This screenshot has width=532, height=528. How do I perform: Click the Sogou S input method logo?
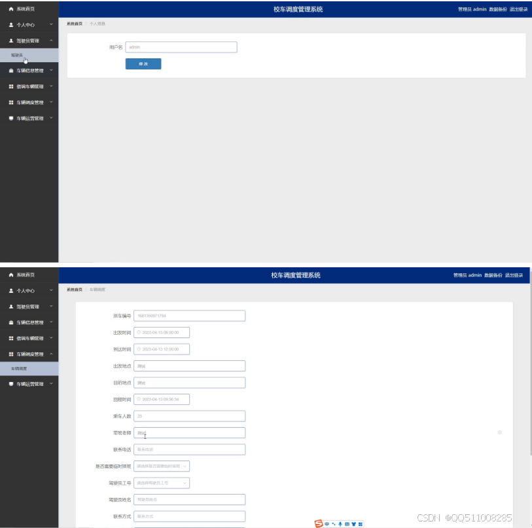pyautogui.click(x=319, y=523)
